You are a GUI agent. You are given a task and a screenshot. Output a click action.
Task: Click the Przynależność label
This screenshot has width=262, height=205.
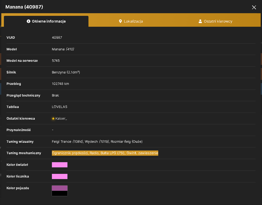tap(19, 130)
